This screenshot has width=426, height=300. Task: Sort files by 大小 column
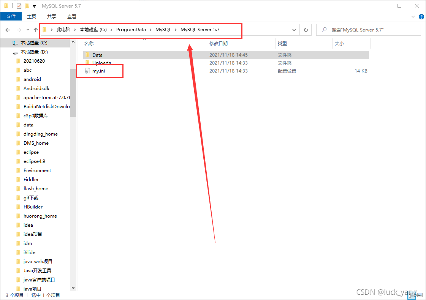pyautogui.click(x=339, y=43)
